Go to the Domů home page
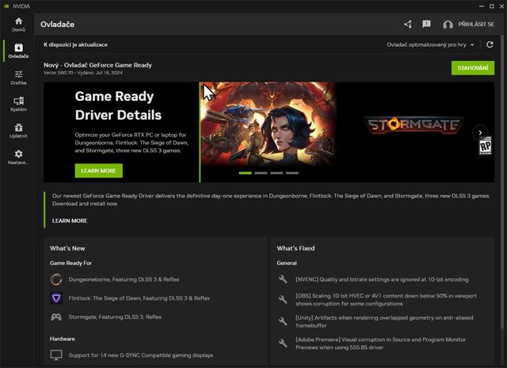This screenshot has width=507, height=368. [18, 25]
